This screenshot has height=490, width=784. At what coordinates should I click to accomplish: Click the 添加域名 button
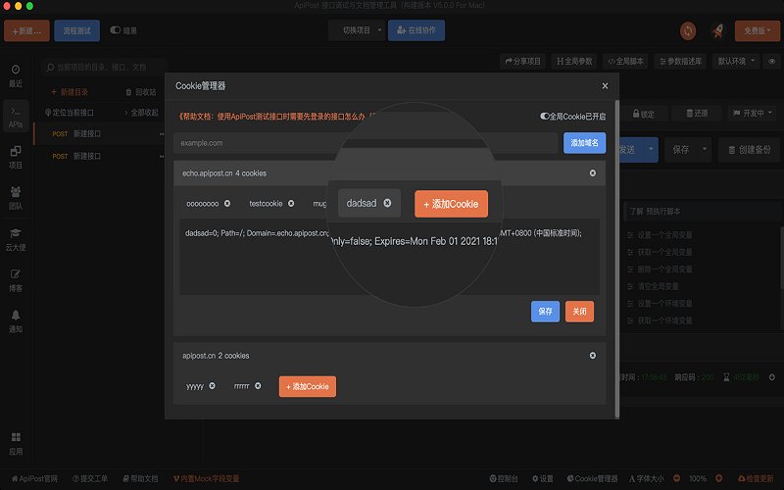pyautogui.click(x=584, y=143)
